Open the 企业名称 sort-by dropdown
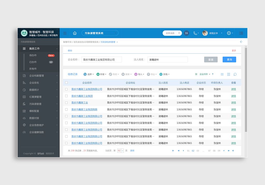This screenshot has width=265, height=185. 205,74
